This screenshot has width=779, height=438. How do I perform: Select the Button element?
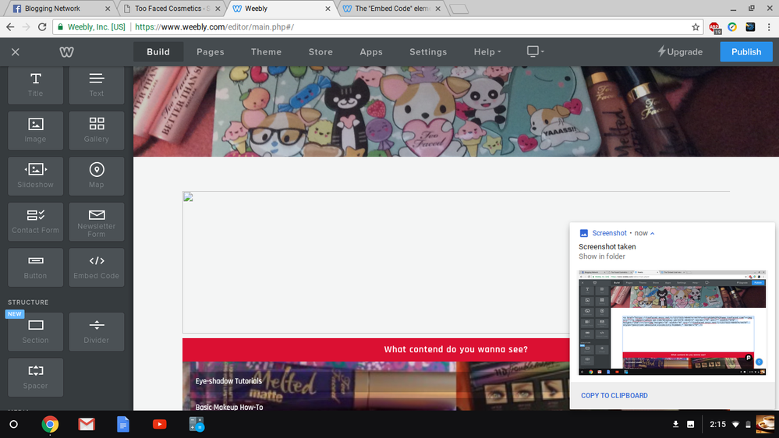35,267
